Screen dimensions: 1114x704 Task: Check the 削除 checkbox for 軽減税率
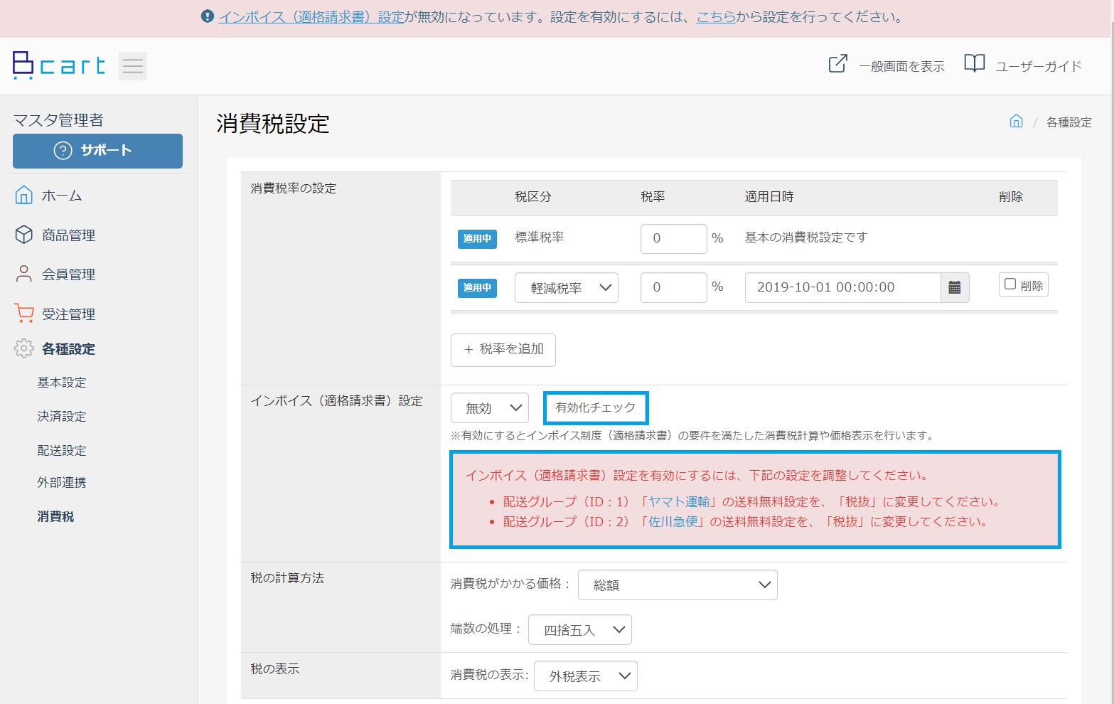pos(1009,284)
